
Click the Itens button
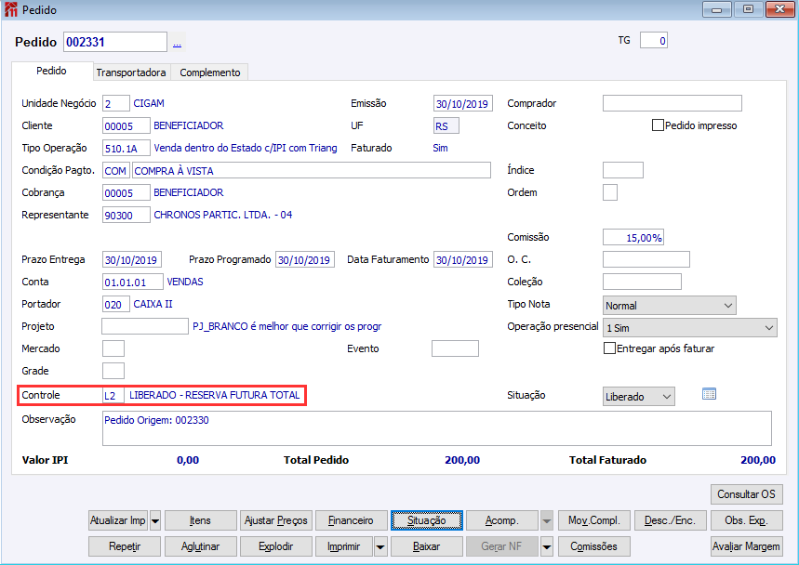tap(200, 520)
